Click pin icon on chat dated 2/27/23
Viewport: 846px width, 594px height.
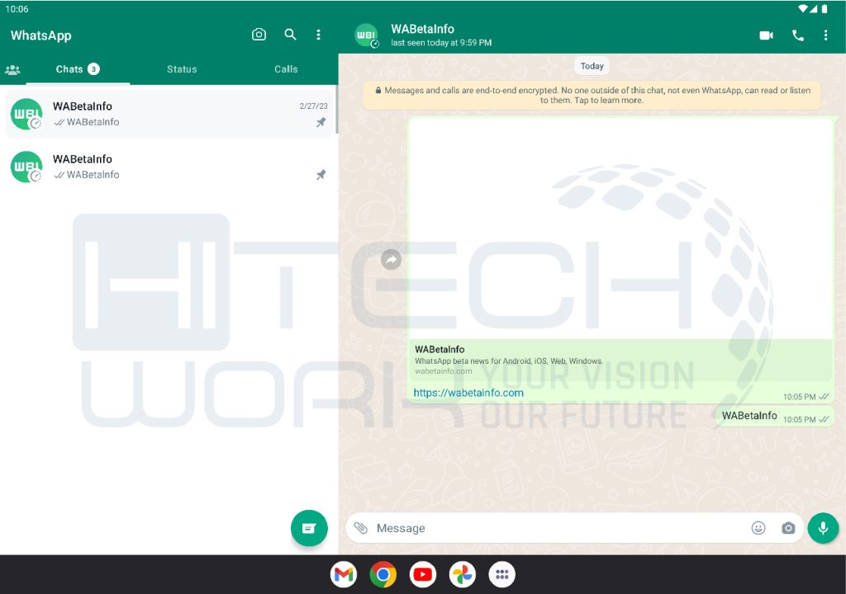pos(321,122)
